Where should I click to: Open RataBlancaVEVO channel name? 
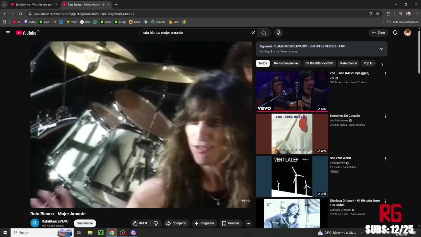[55, 221]
